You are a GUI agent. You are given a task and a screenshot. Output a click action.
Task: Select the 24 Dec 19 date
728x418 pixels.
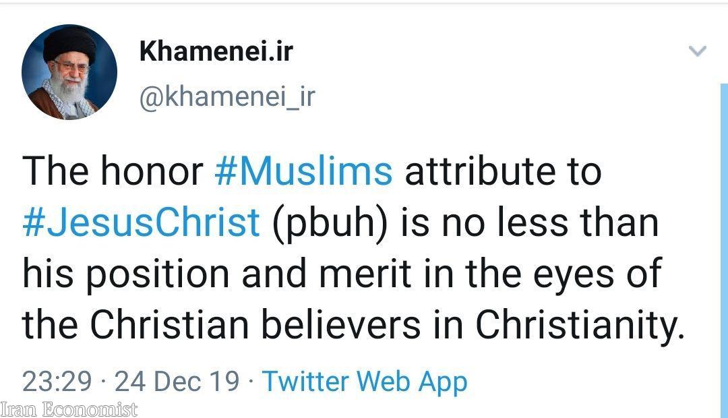pyautogui.click(x=177, y=382)
